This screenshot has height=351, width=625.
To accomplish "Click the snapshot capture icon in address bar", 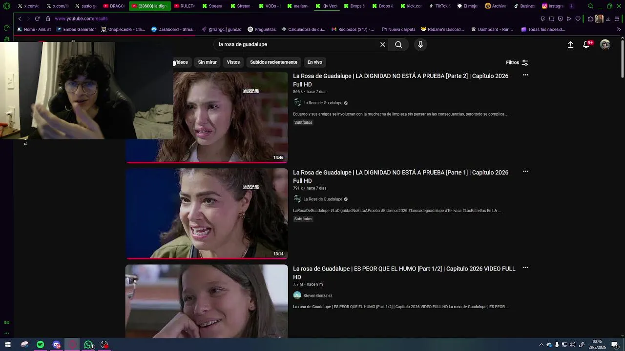I will point(551,19).
